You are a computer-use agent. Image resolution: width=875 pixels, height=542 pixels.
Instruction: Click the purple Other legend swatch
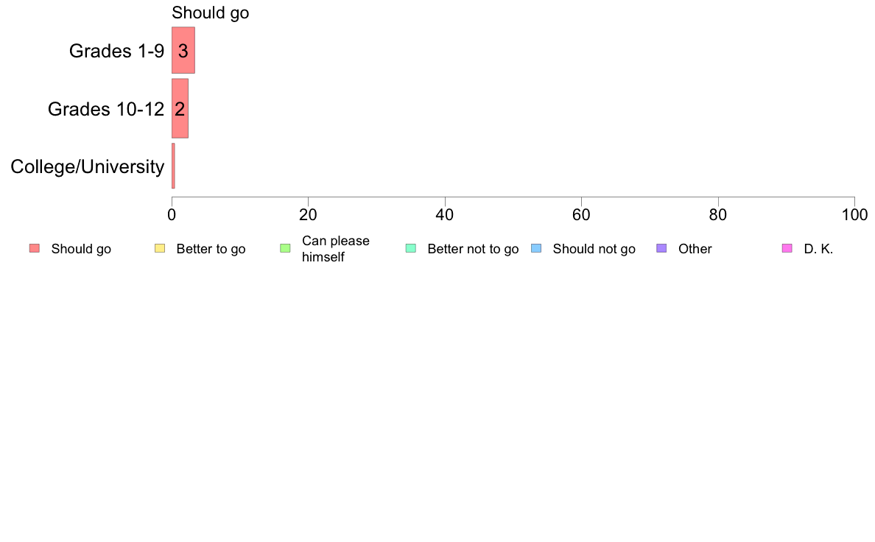click(x=661, y=248)
